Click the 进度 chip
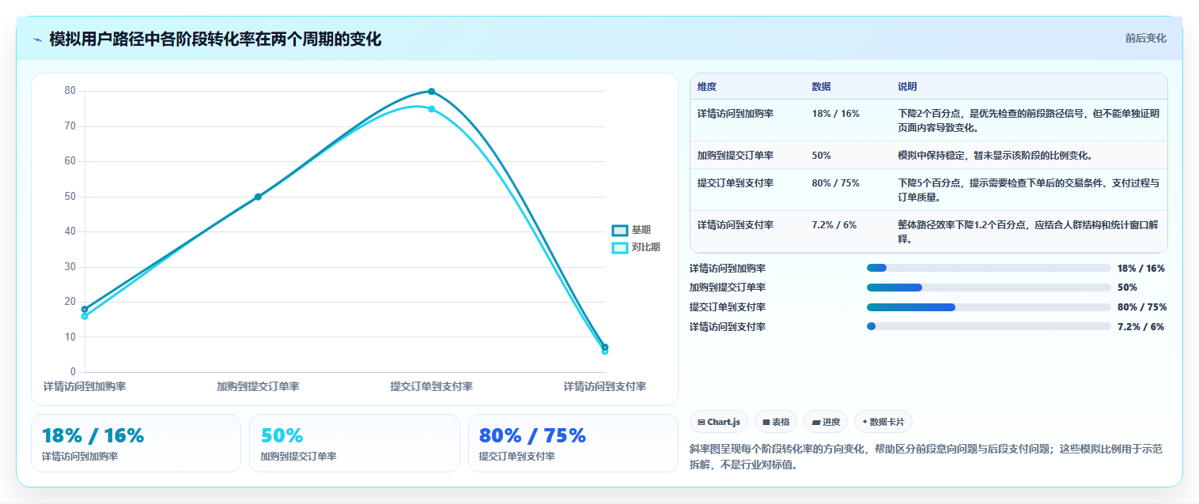The width and height of the screenshot is (1199, 504). pyautogui.click(x=826, y=422)
